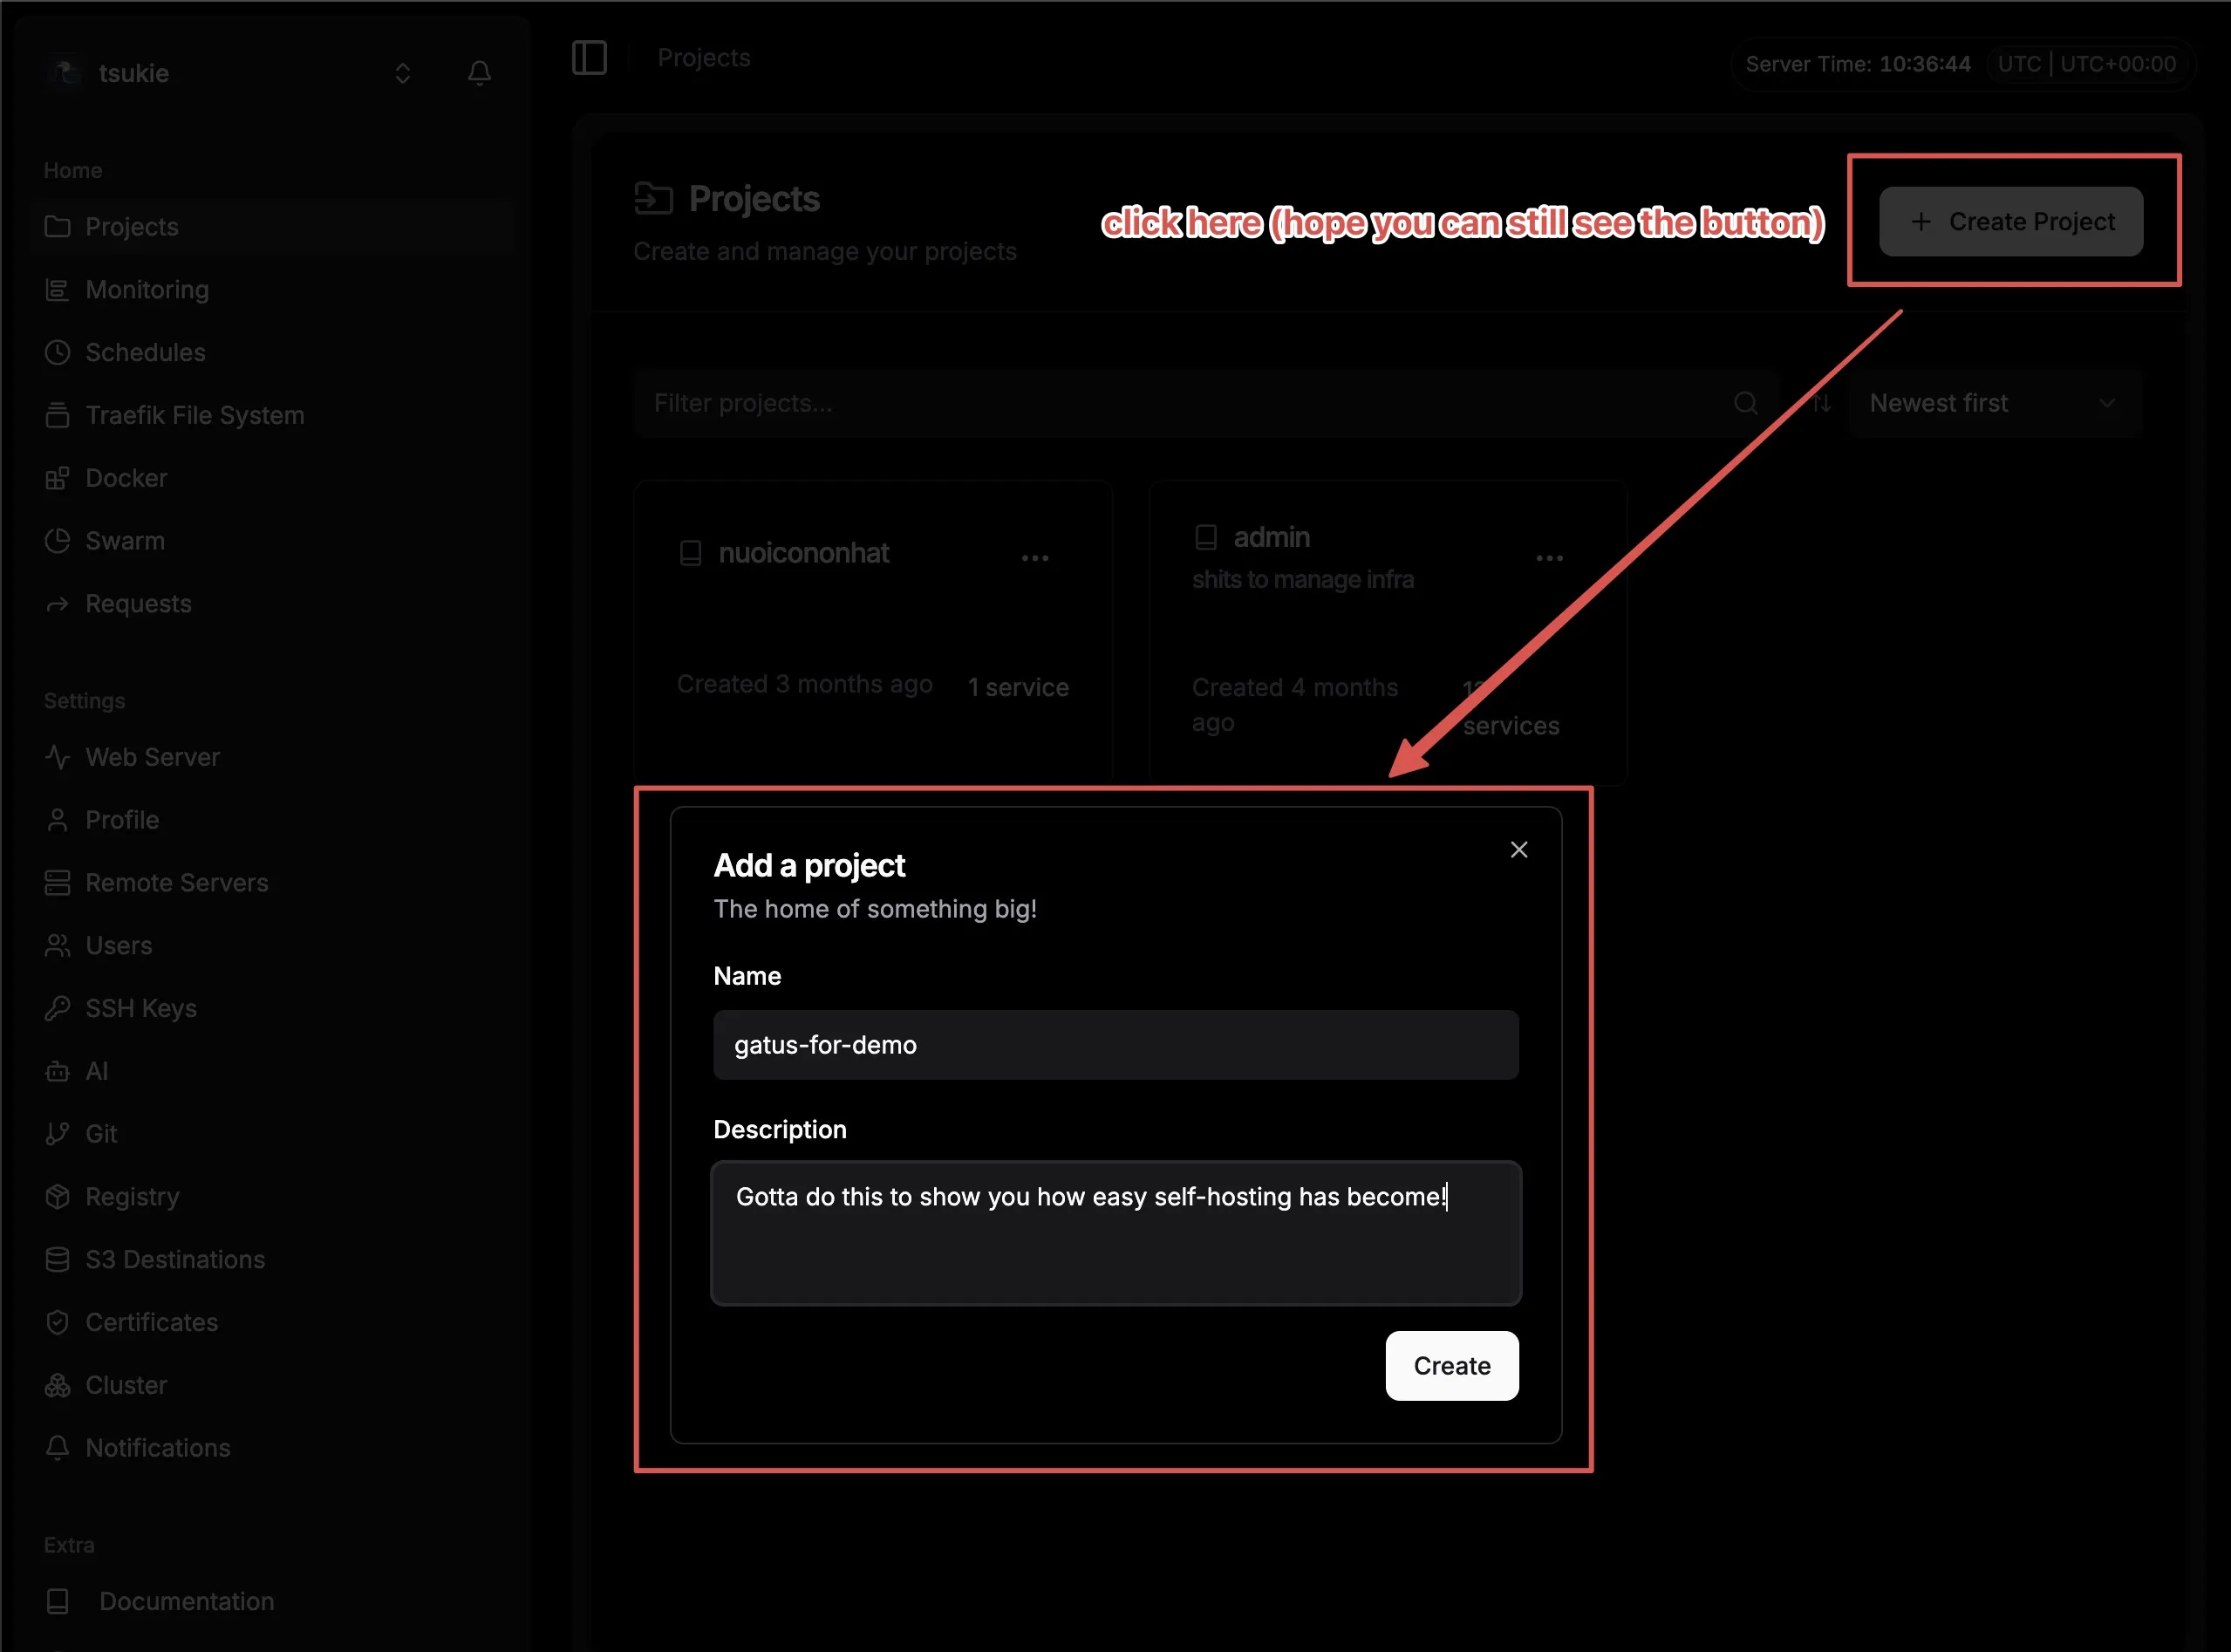Open Documentation link in Extra section

coord(186,1601)
